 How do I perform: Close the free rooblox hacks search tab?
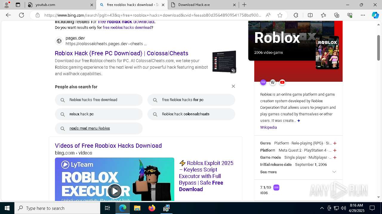(x=163, y=5)
